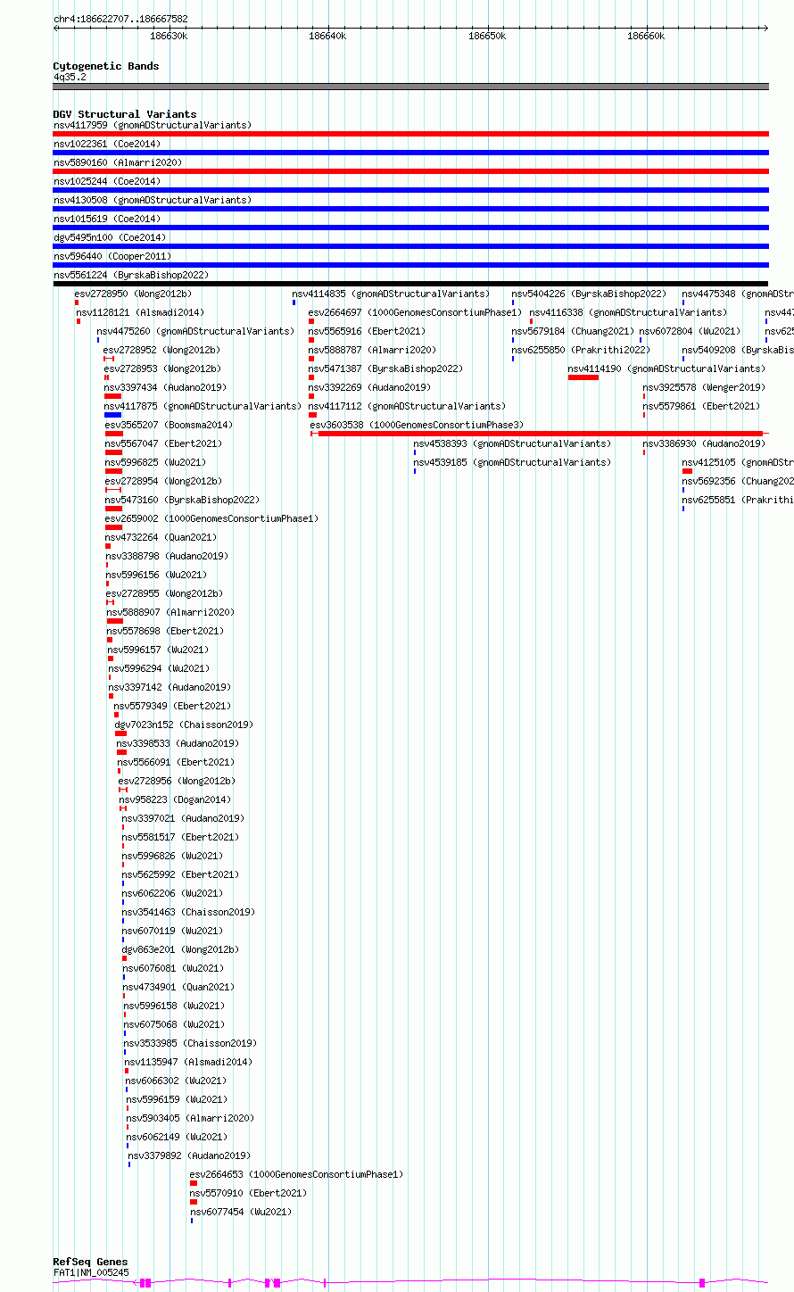Click the nsv1025244 (Coe2014) label

[x=107, y=181]
